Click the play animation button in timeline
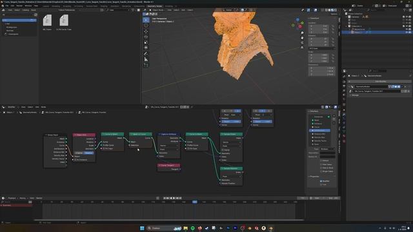Image resolution: width=413 pixels, height=232 pixels. 174,198
